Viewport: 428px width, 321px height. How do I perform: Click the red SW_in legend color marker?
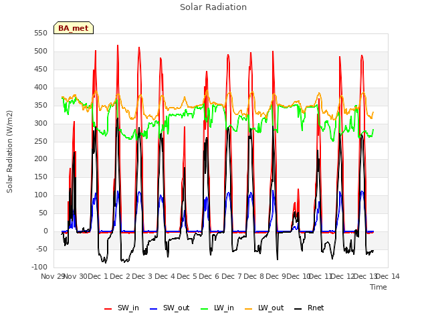point(108,309)
